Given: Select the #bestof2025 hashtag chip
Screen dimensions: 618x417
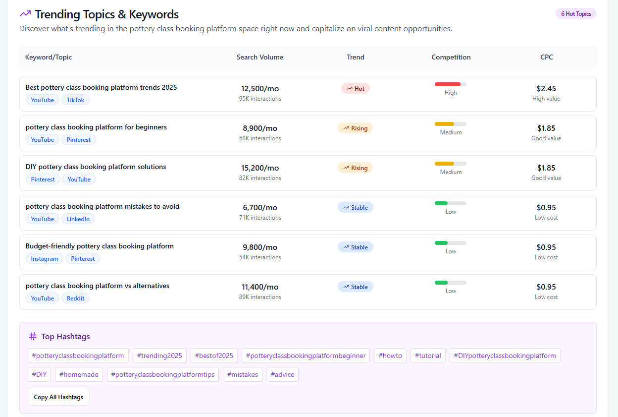Looking at the screenshot, I should [x=214, y=356].
